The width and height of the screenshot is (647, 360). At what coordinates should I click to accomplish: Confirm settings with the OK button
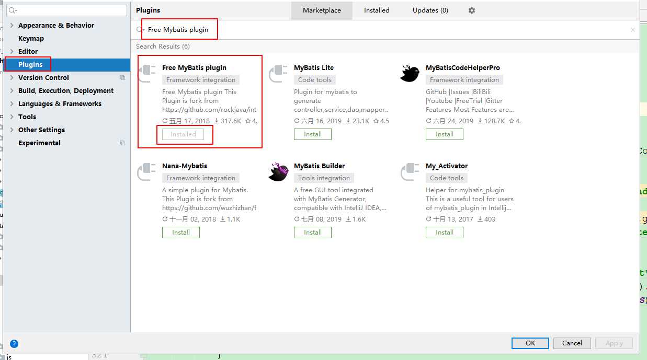click(x=530, y=343)
